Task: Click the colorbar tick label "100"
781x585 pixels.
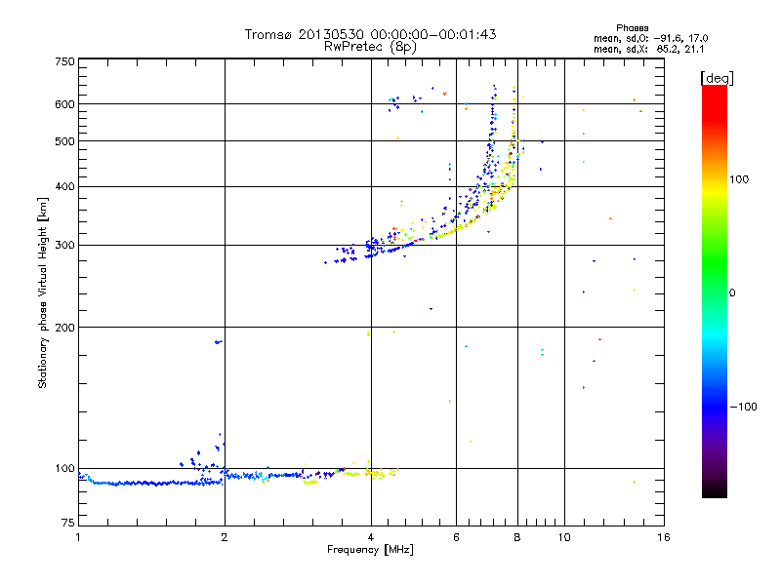Action: pos(739,179)
